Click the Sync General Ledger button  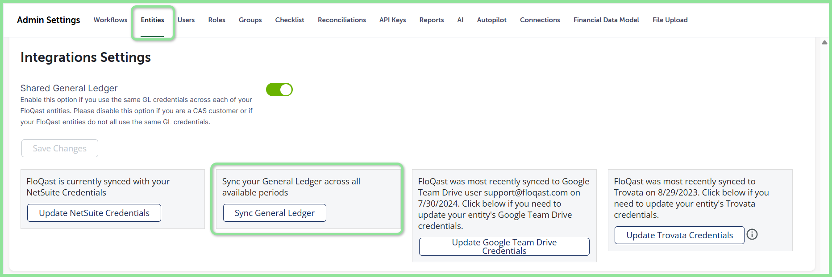[275, 213]
